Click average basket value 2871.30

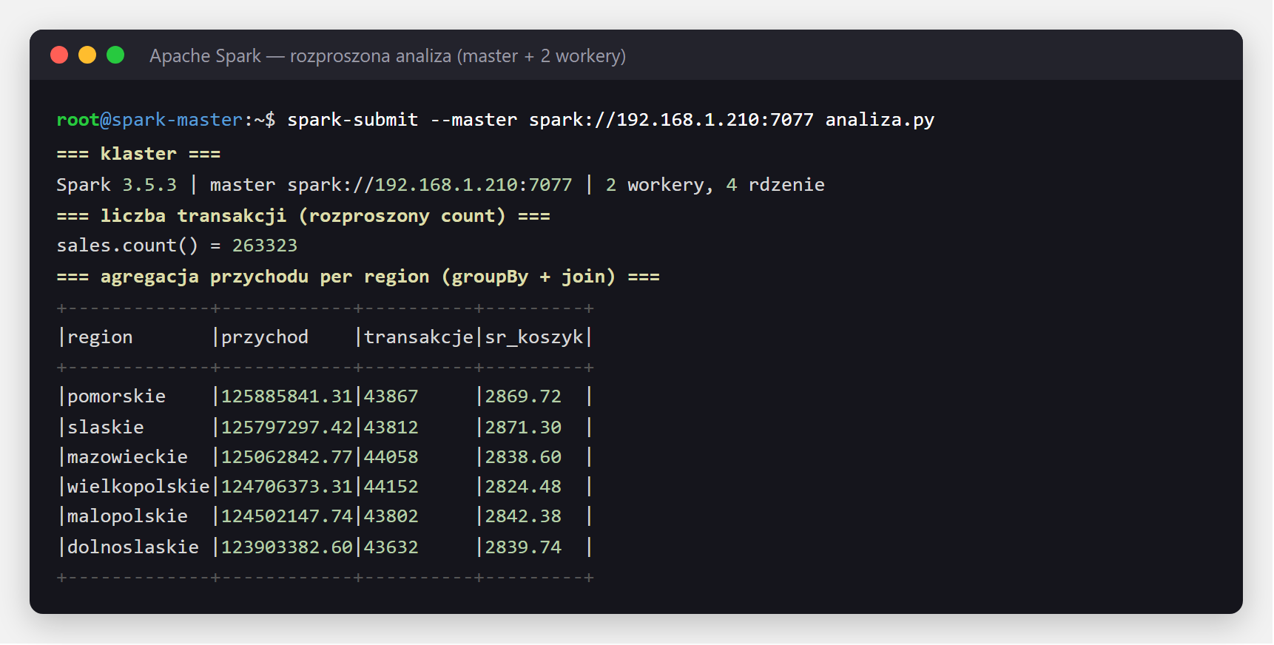[523, 428]
